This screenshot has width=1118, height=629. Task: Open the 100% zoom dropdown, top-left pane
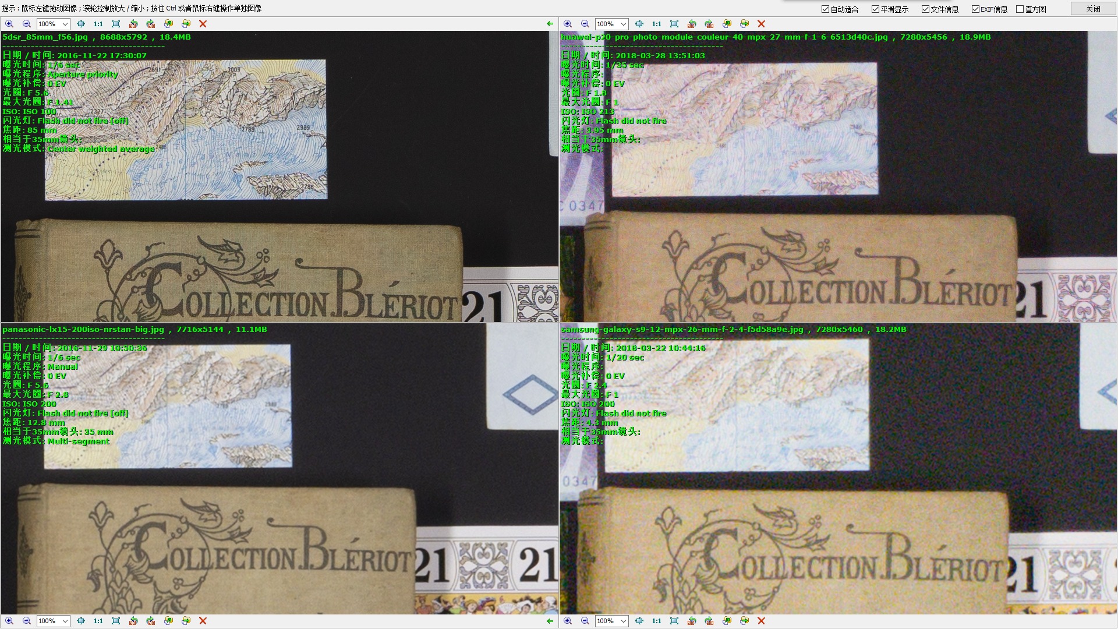pyautogui.click(x=65, y=24)
